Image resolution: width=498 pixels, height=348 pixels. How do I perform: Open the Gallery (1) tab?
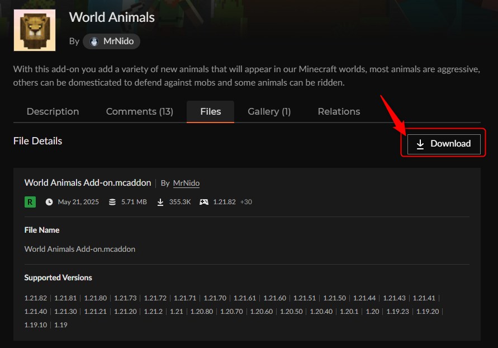tap(269, 111)
